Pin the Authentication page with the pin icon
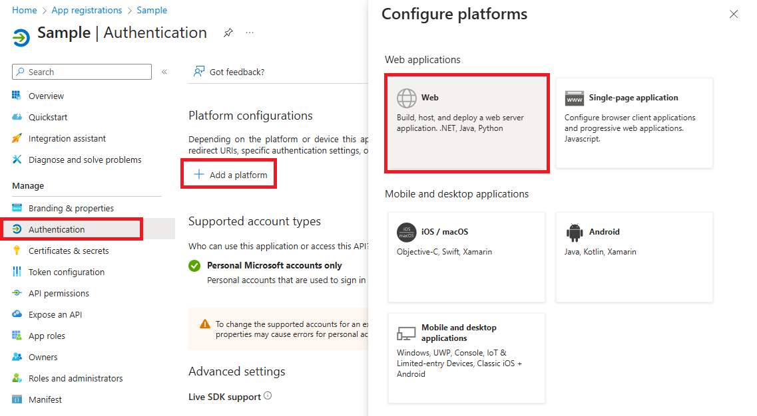Viewport: 757px width, 416px height. (x=228, y=33)
